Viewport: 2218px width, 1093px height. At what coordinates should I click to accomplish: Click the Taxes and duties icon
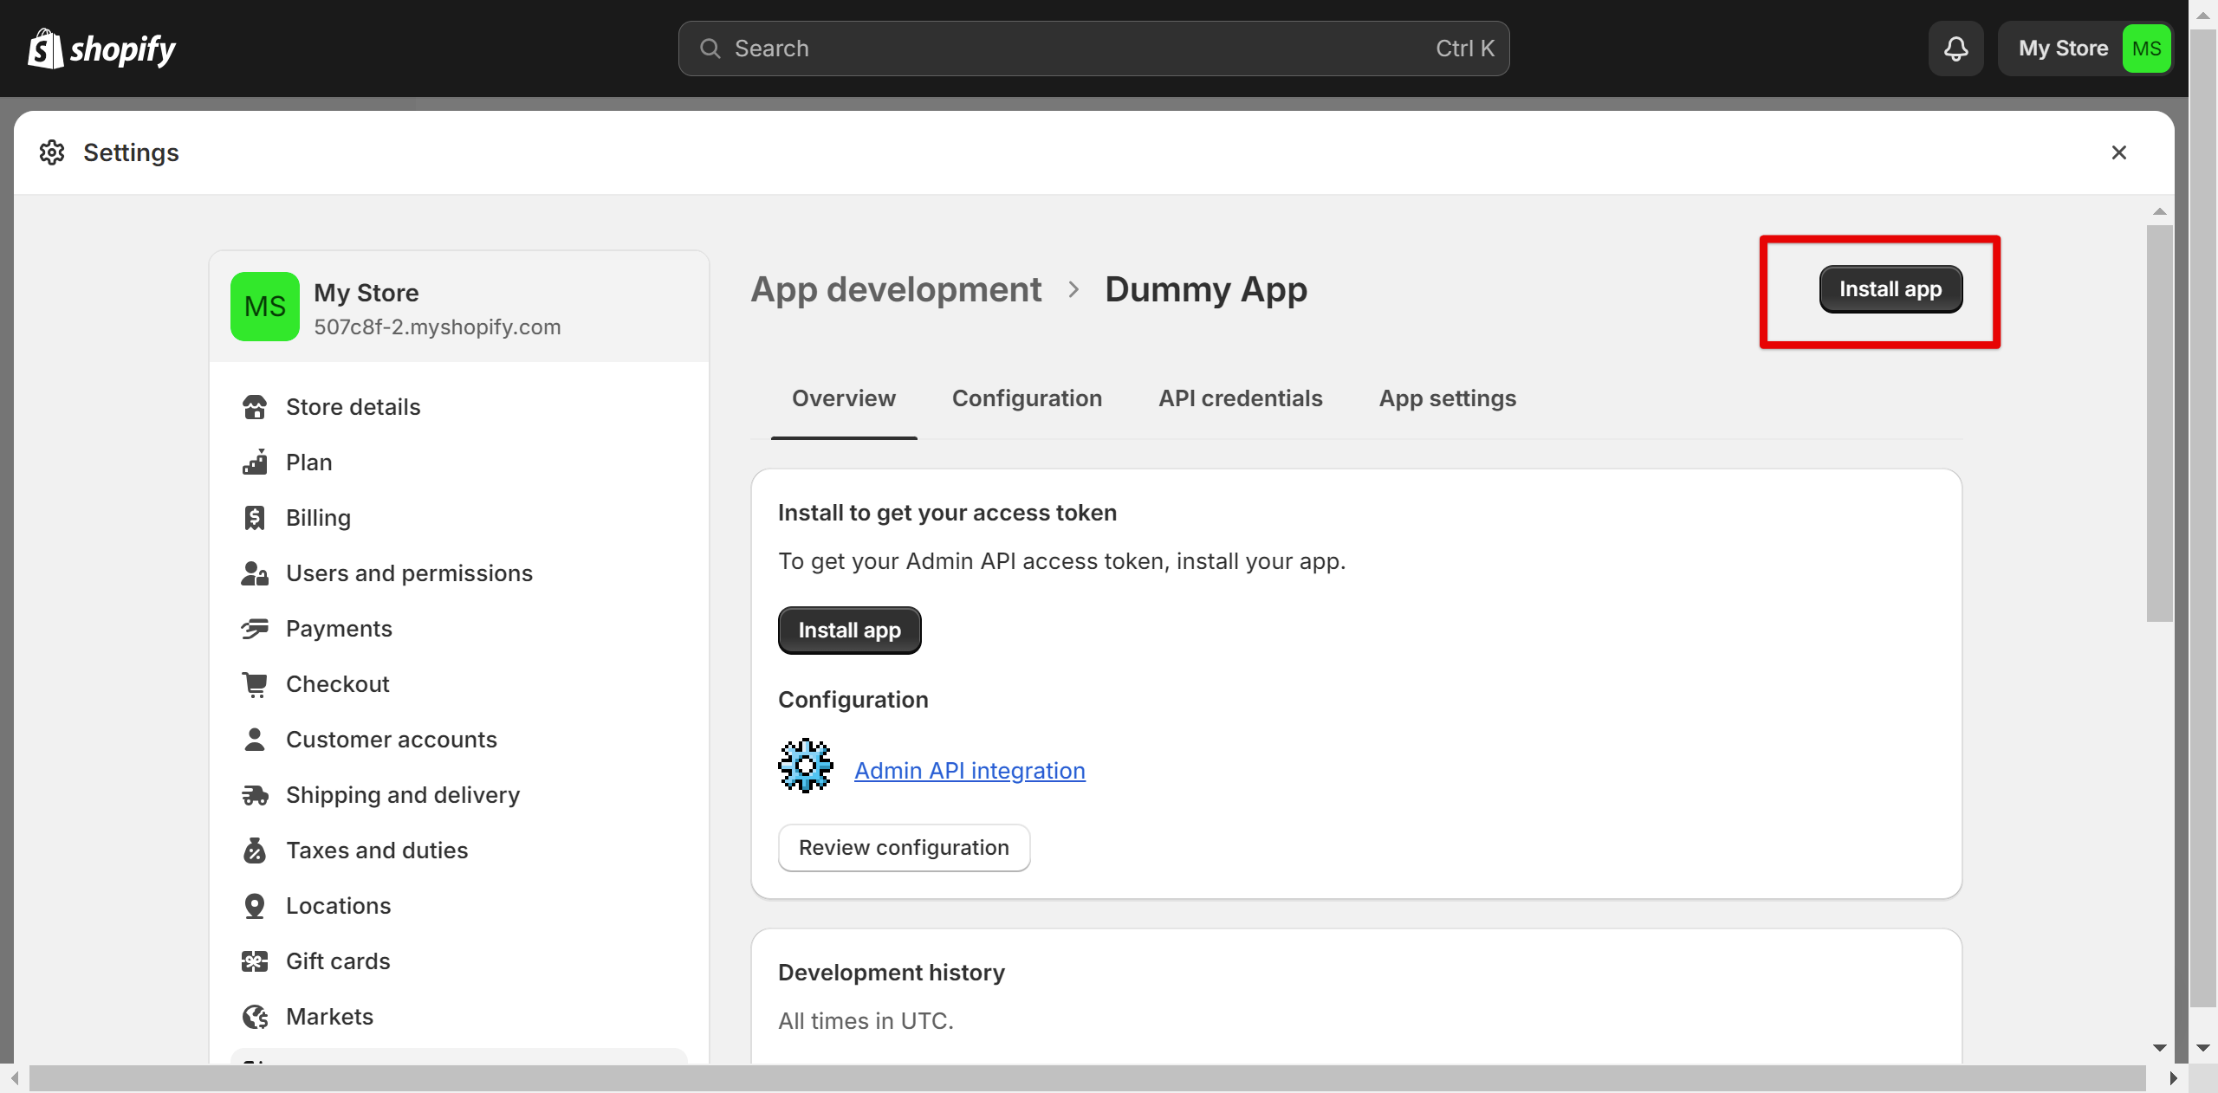(x=255, y=850)
